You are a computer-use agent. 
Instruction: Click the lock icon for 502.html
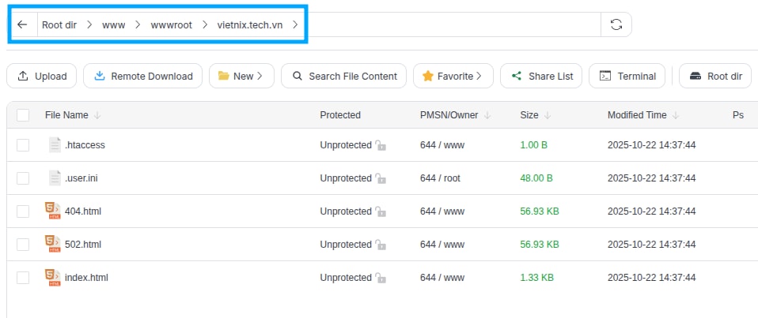tap(381, 245)
